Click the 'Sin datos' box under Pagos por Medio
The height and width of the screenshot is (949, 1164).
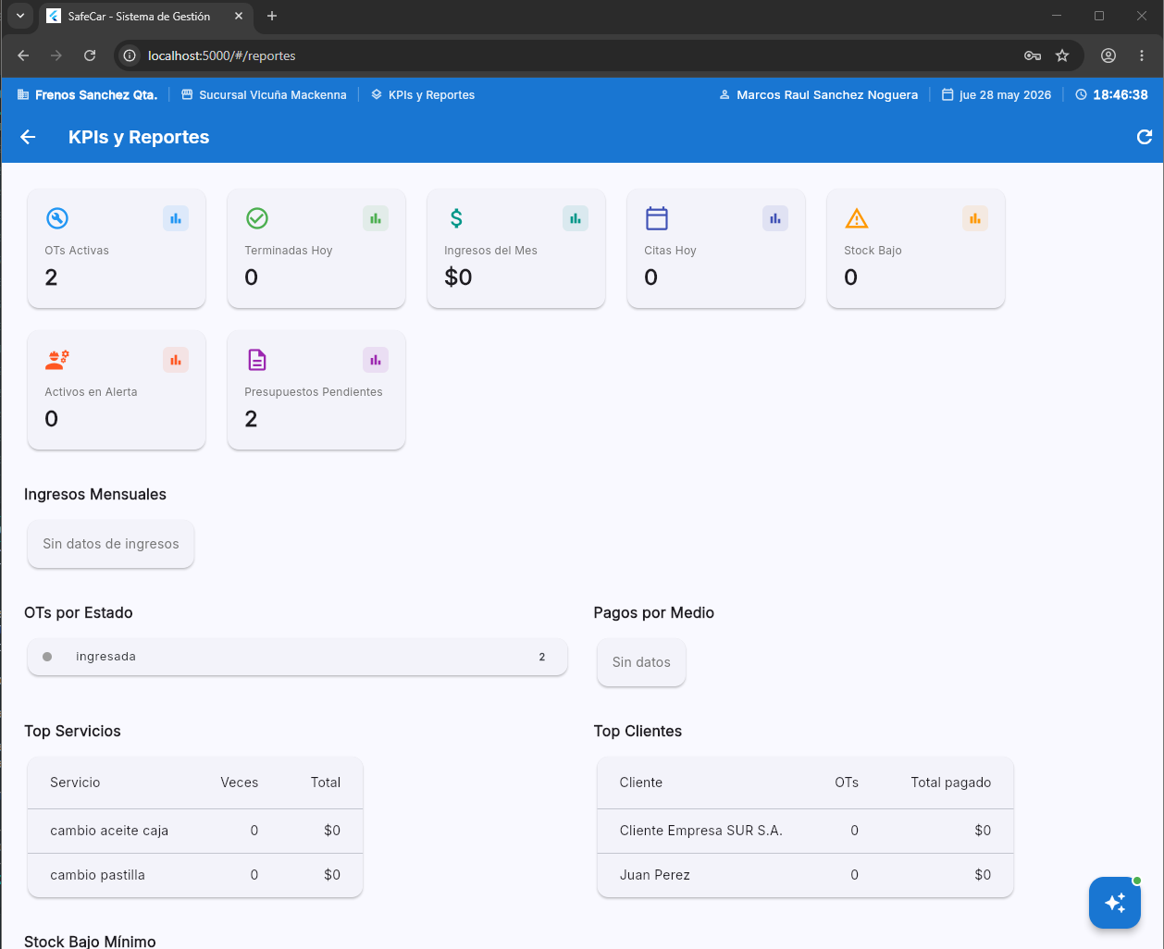click(x=641, y=662)
